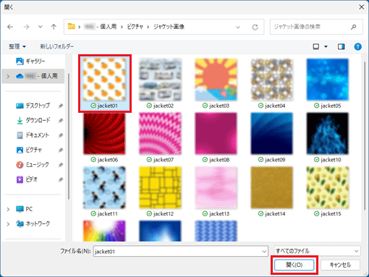369x277 pixels.
Task: Select ネットワーク in the navigation pane
Action: tap(33, 223)
